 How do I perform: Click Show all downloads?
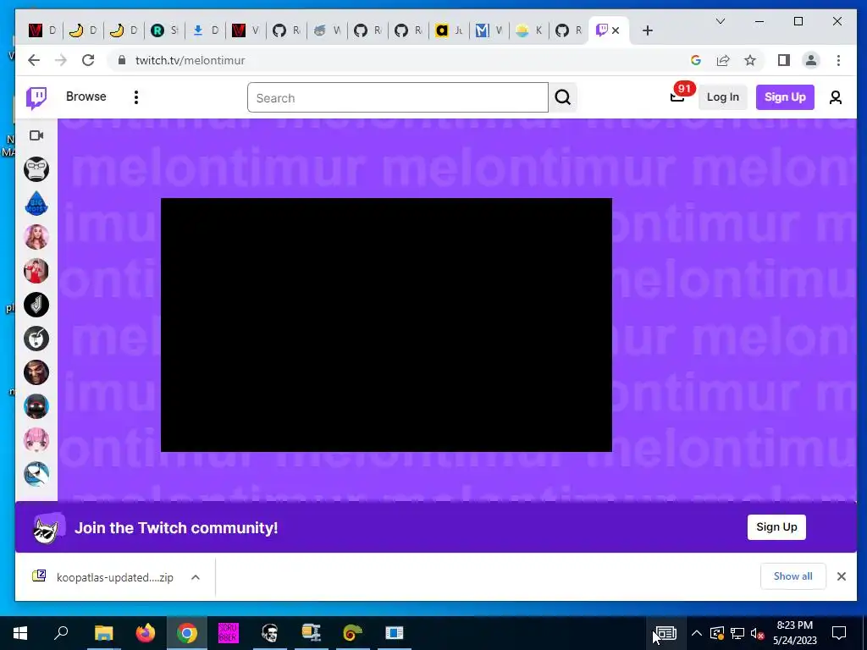coord(792,576)
